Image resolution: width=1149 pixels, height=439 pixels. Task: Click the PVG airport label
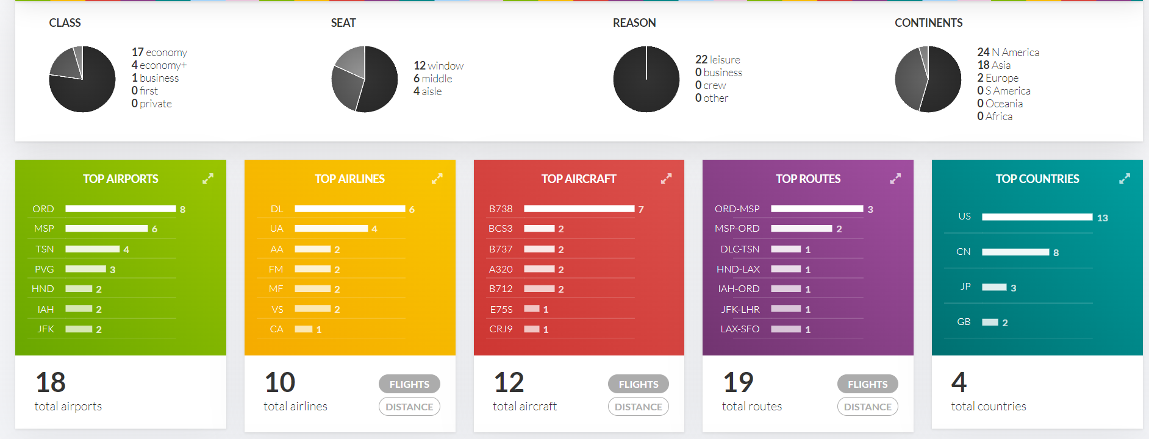click(45, 269)
